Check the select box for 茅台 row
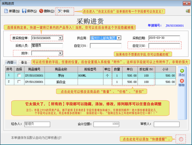Viewport: 192px width, 145px height. point(19,76)
